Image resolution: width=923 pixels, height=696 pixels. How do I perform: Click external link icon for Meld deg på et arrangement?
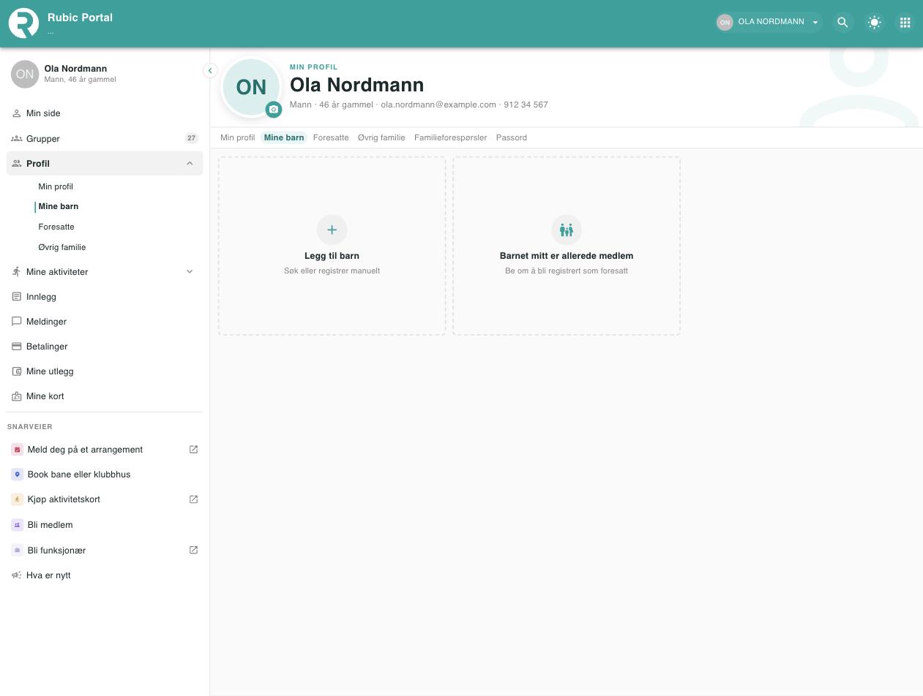pyautogui.click(x=193, y=450)
